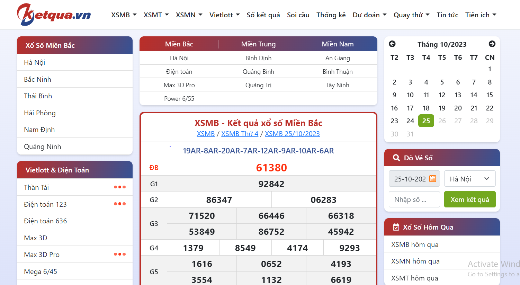This screenshot has width=520, height=285.
Task: Click the search icon in Dò Vé Số
Action: pos(396,158)
